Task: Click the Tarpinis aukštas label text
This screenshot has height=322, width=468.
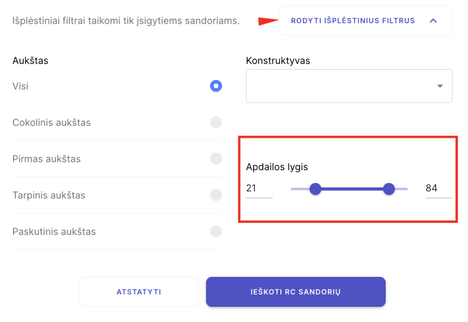Action: point(49,195)
